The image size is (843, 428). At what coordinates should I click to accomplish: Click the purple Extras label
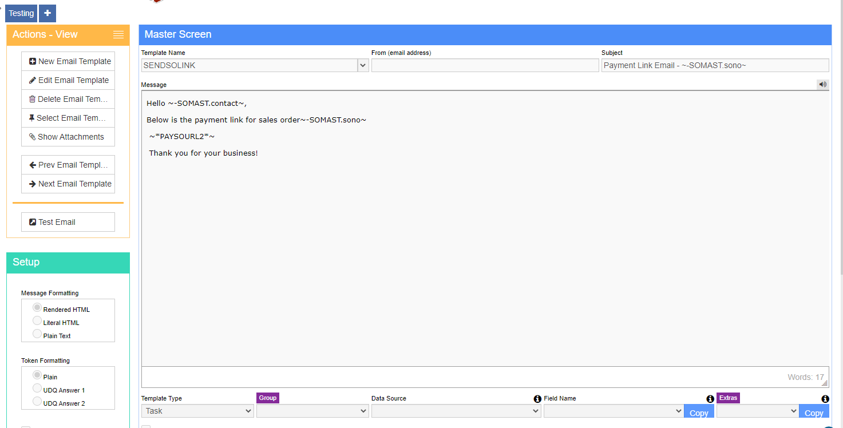[728, 398]
